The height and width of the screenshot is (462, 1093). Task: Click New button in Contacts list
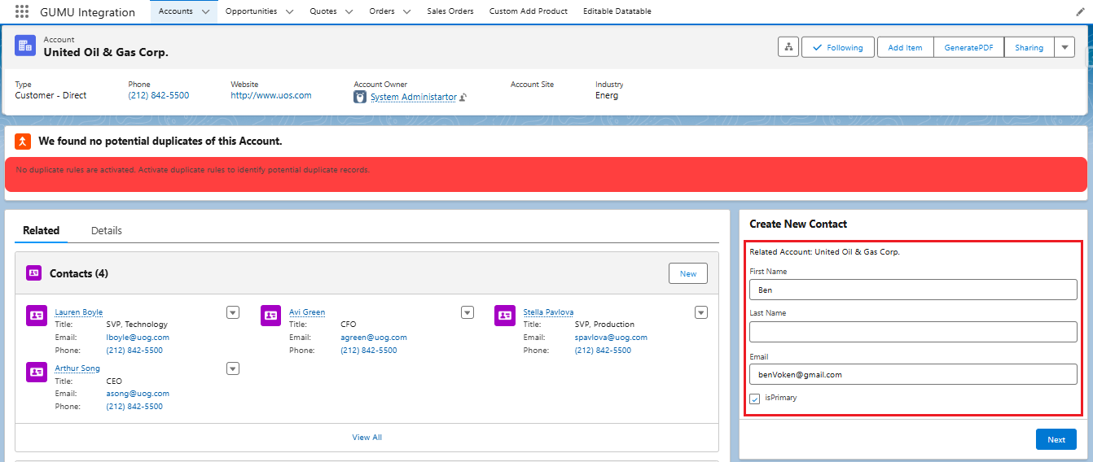pyautogui.click(x=688, y=273)
